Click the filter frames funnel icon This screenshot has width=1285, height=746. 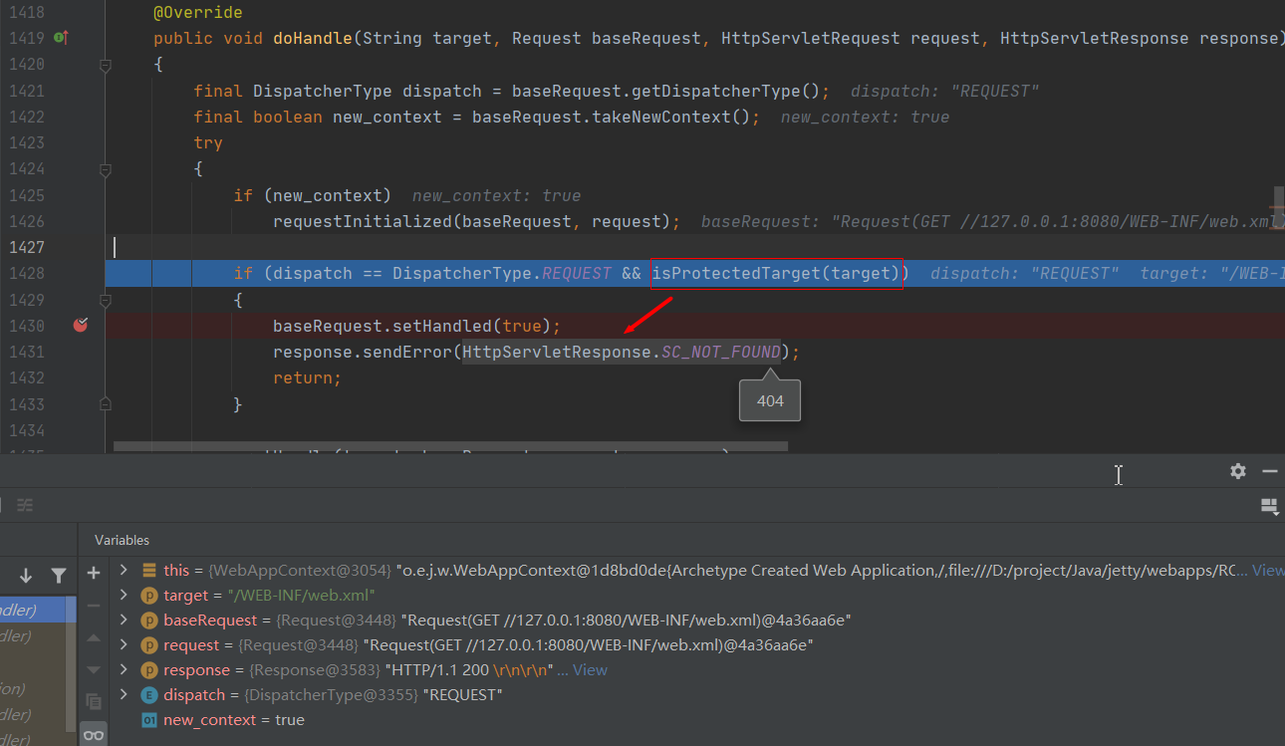coord(59,576)
